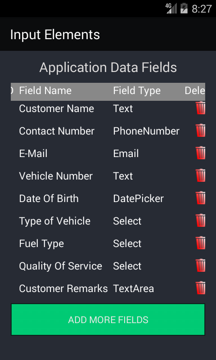Remove the E-Mail field via trash icon
This screenshot has height=360, width=216.
200,153
